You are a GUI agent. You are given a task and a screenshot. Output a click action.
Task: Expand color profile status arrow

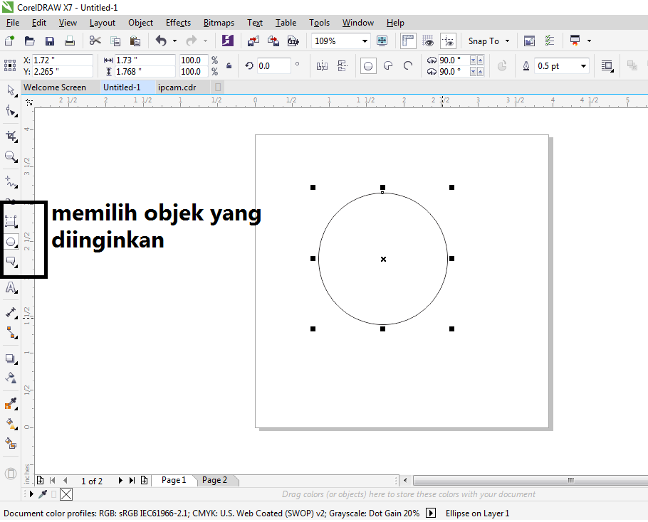[431, 513]
